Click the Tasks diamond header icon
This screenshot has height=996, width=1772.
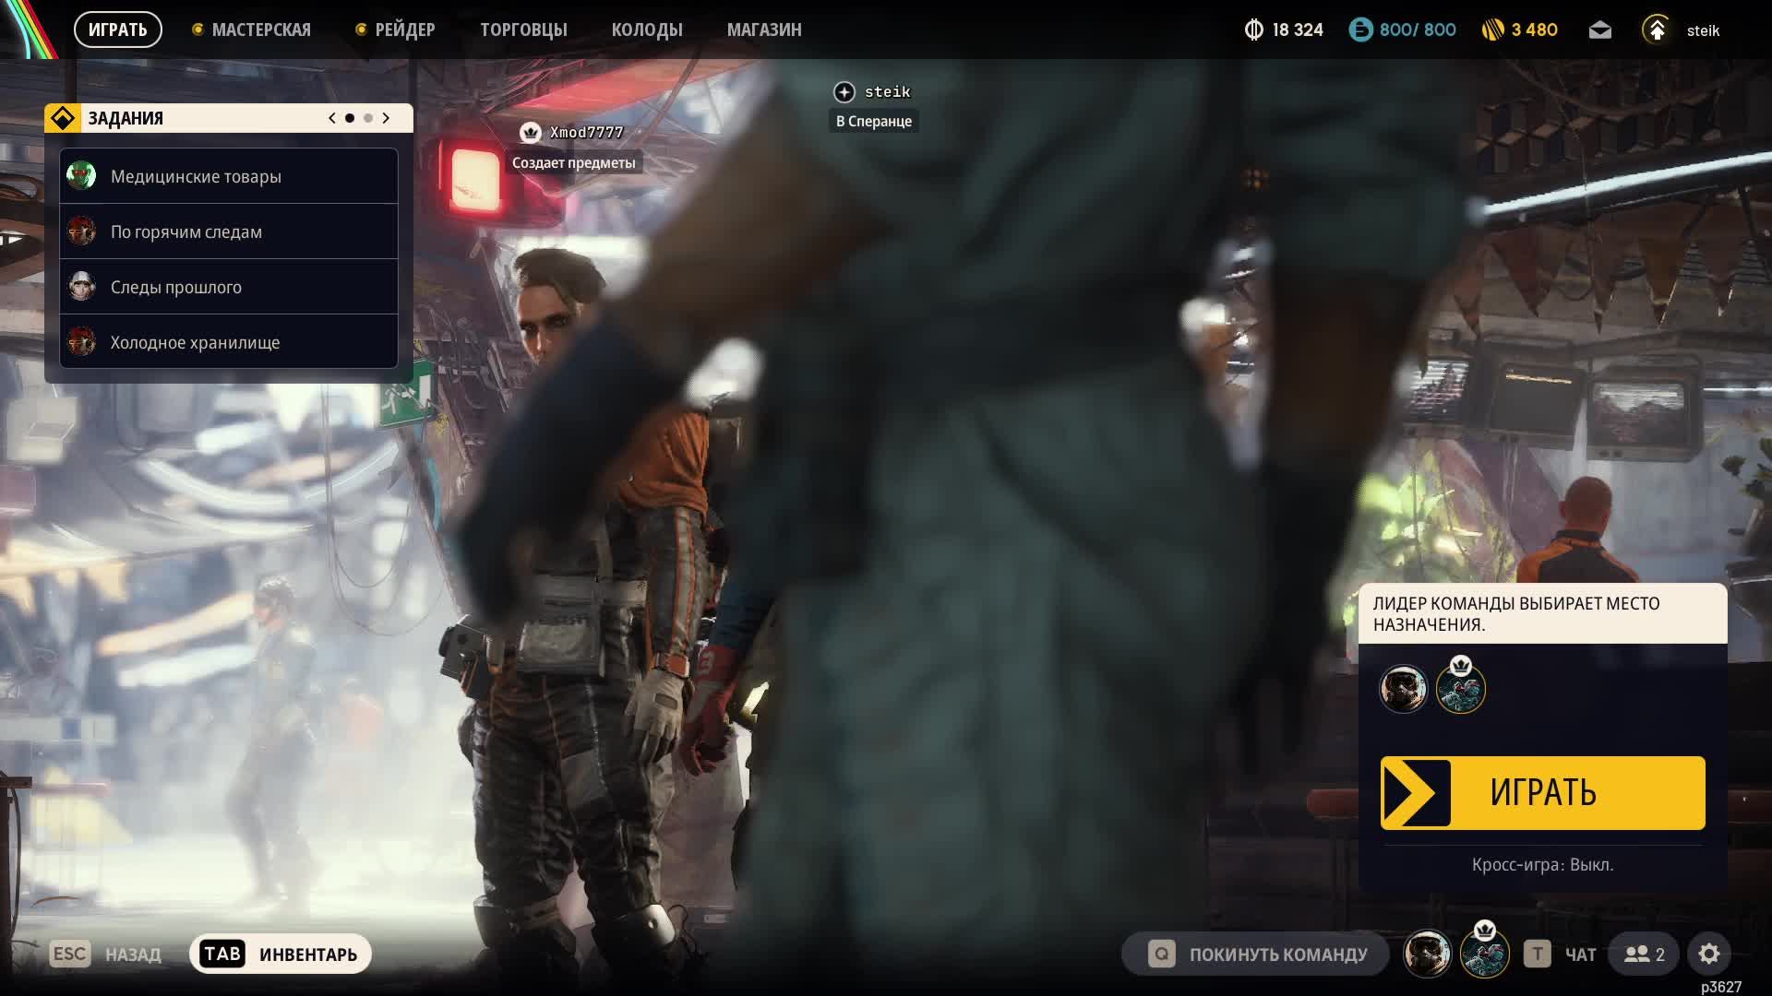pos(63,118)
